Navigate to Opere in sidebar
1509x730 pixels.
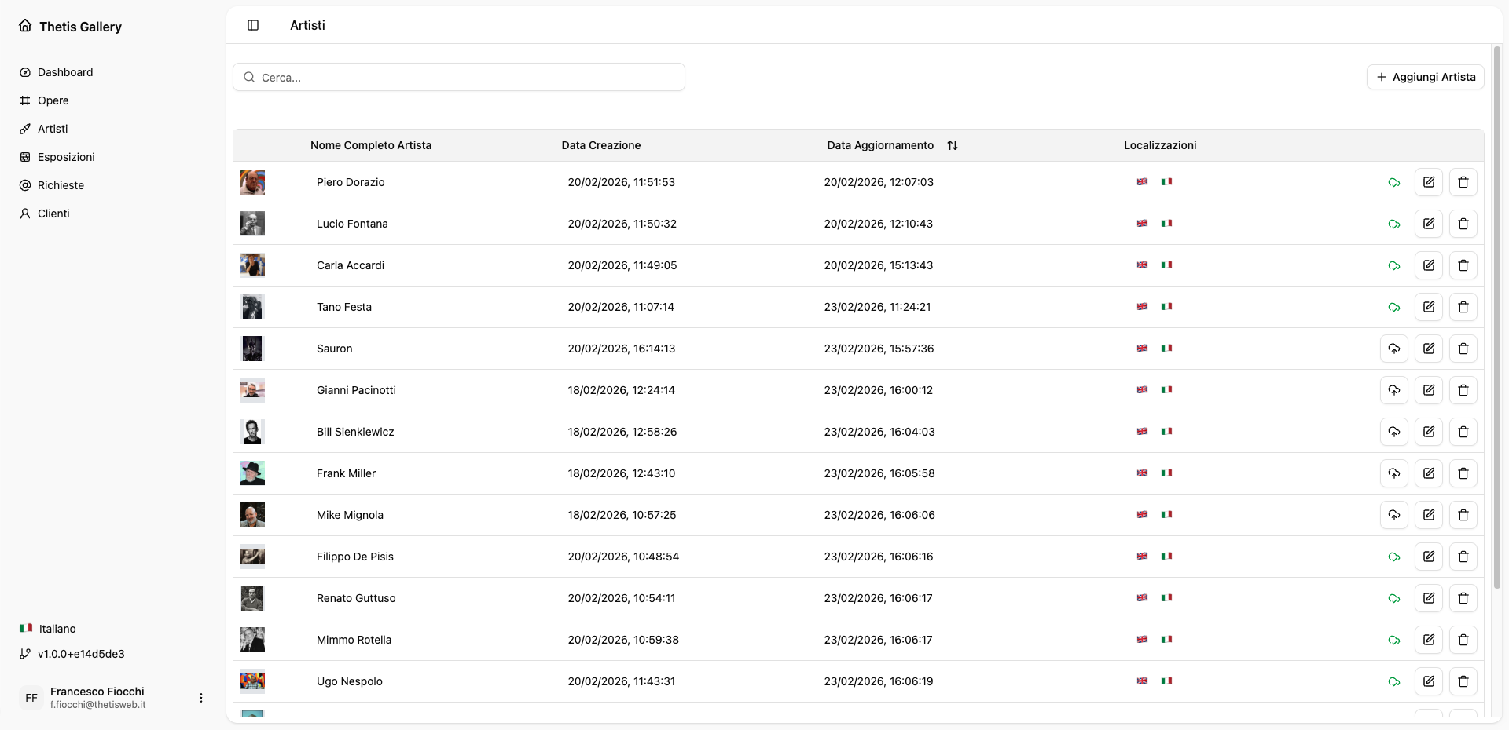click(53, 100)
